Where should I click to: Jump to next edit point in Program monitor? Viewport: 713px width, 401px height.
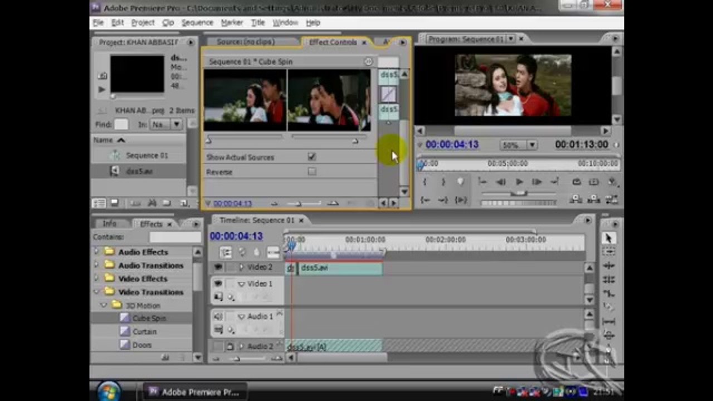point(555,182)
